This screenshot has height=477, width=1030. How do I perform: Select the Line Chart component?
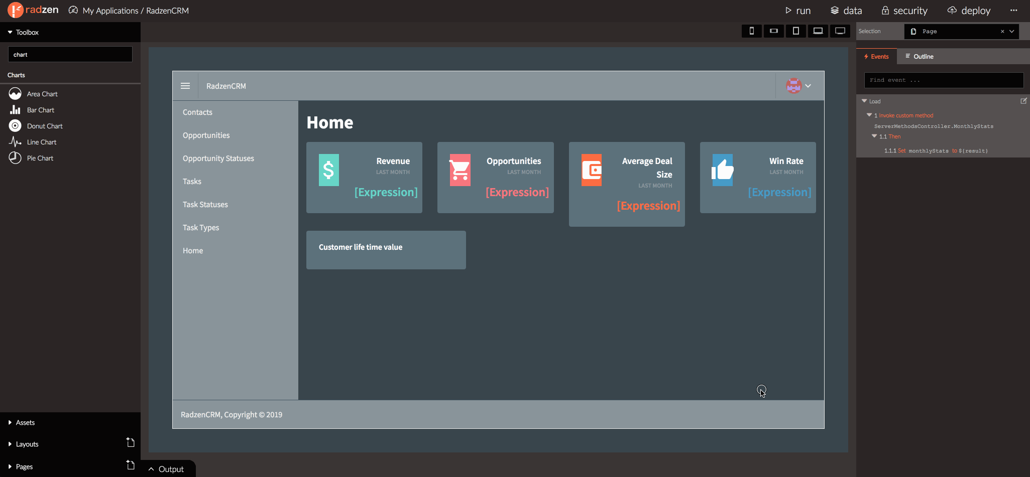[x=41, y=142]
